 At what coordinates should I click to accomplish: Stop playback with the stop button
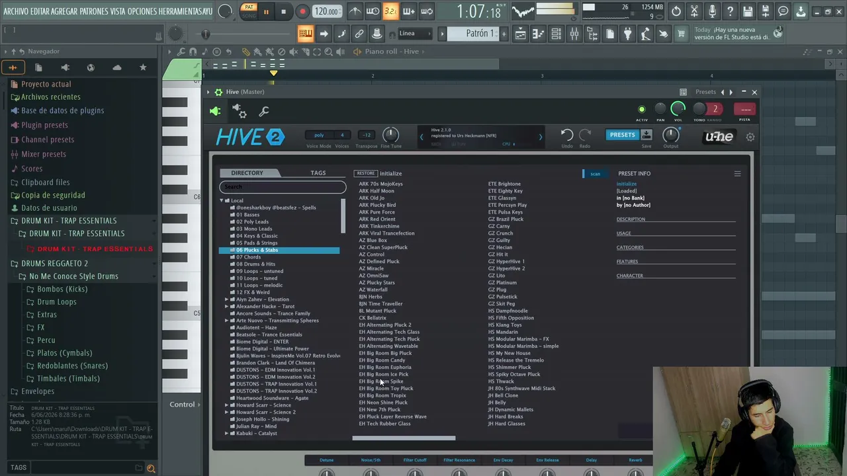(x=283, y=11)
